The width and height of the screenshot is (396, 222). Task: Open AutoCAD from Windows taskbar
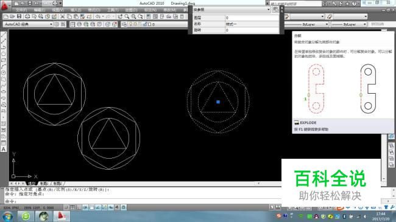[62, 216]
